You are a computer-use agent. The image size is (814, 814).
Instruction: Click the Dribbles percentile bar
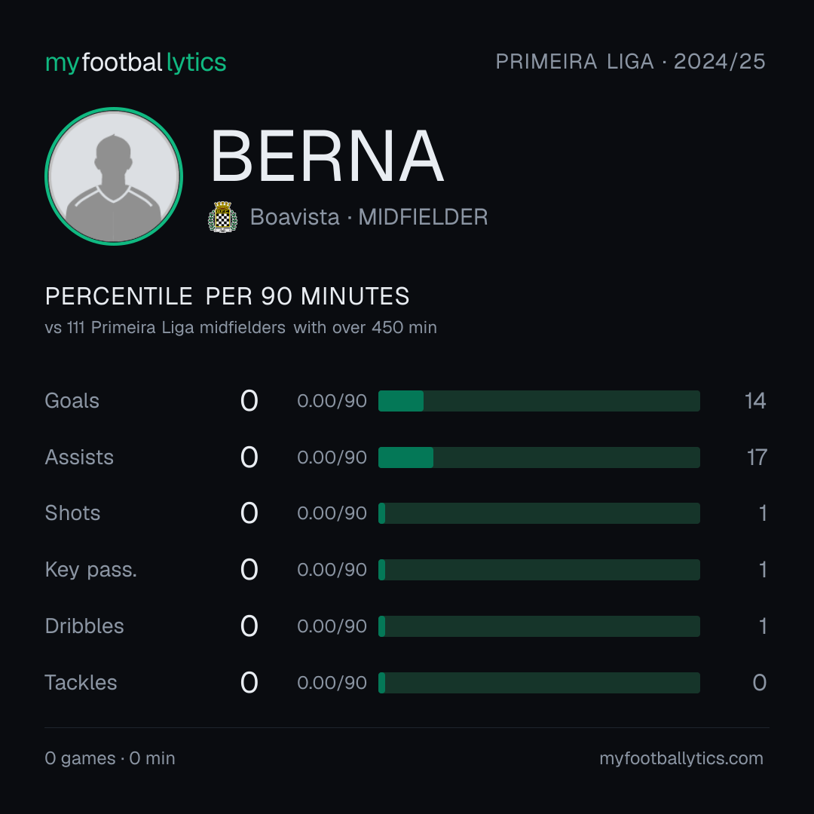click(539, 626)
